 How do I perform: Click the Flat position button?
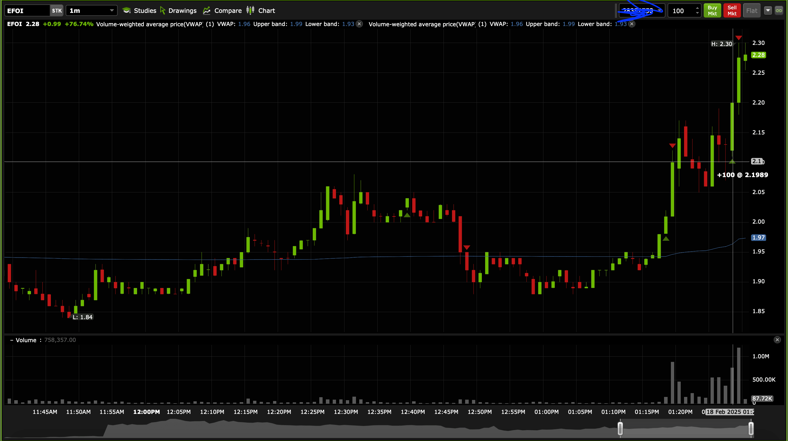(x=752, y=11)
